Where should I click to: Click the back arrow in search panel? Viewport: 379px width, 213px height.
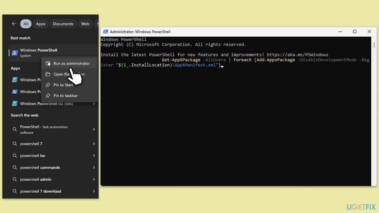[x=14, y=24]
